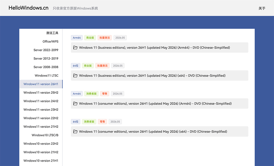Open Windows10 version 21H2 category

(41, 152)
